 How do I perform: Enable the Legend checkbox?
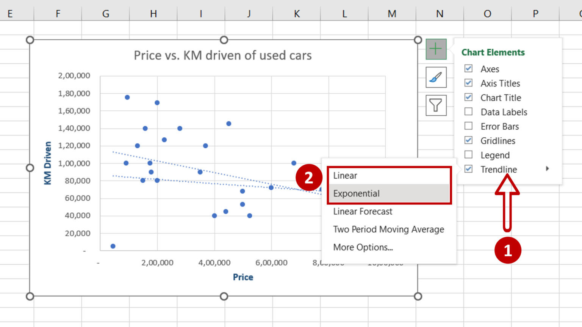pos(468,154)
